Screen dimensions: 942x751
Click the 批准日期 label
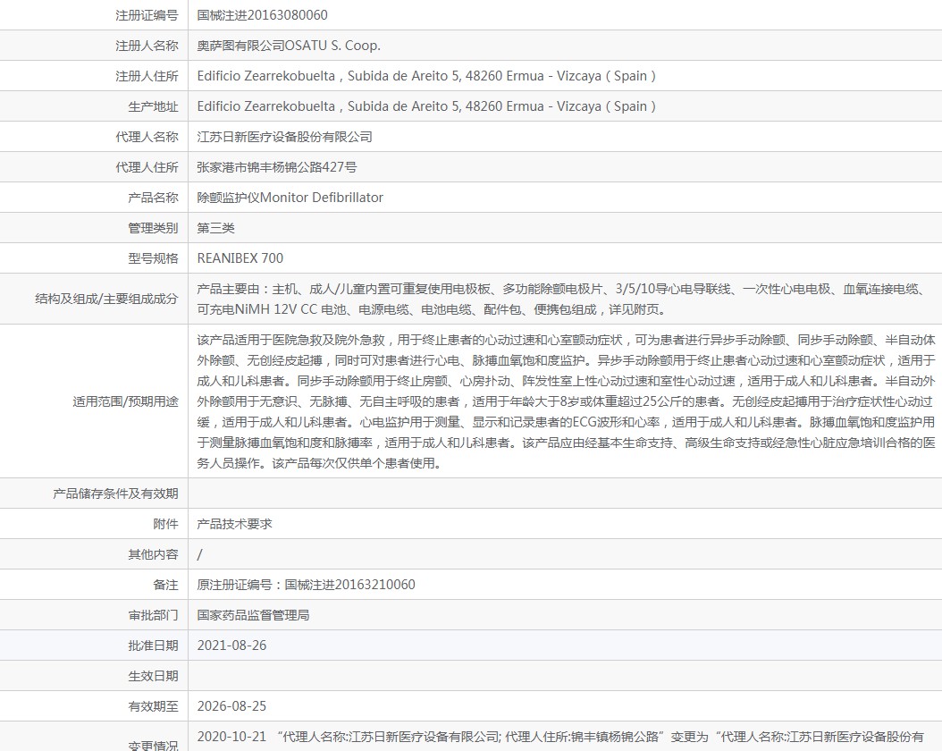(x=153, y=646)
